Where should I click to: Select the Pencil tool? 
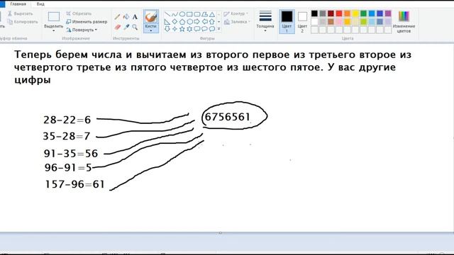pos(117,17)
